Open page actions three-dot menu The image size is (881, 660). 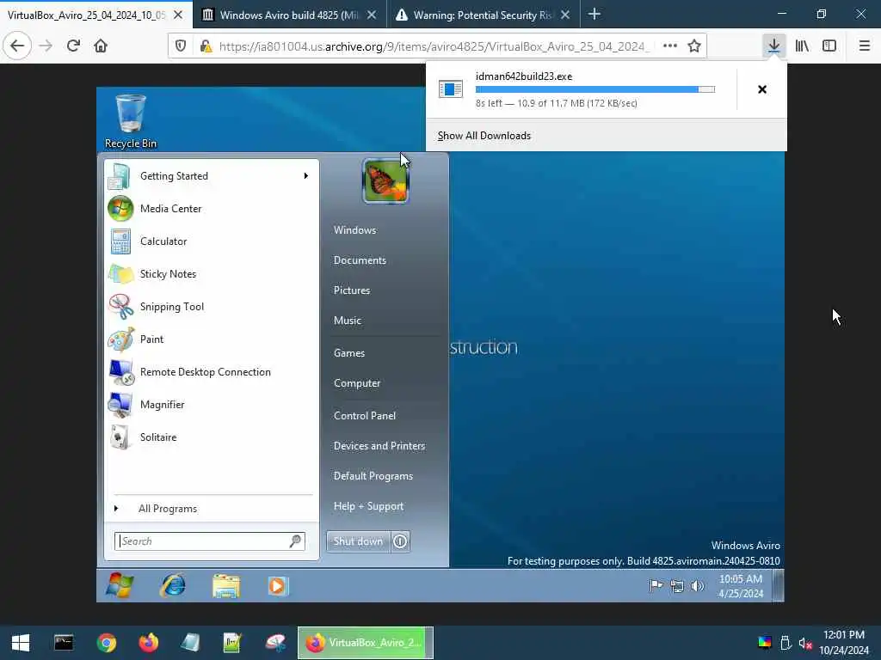(x=669, y=46)
